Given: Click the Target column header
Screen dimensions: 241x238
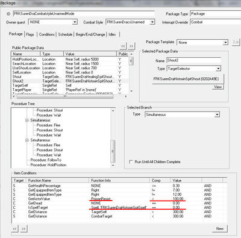Looking at the screenshot, I should click(19, 180).
